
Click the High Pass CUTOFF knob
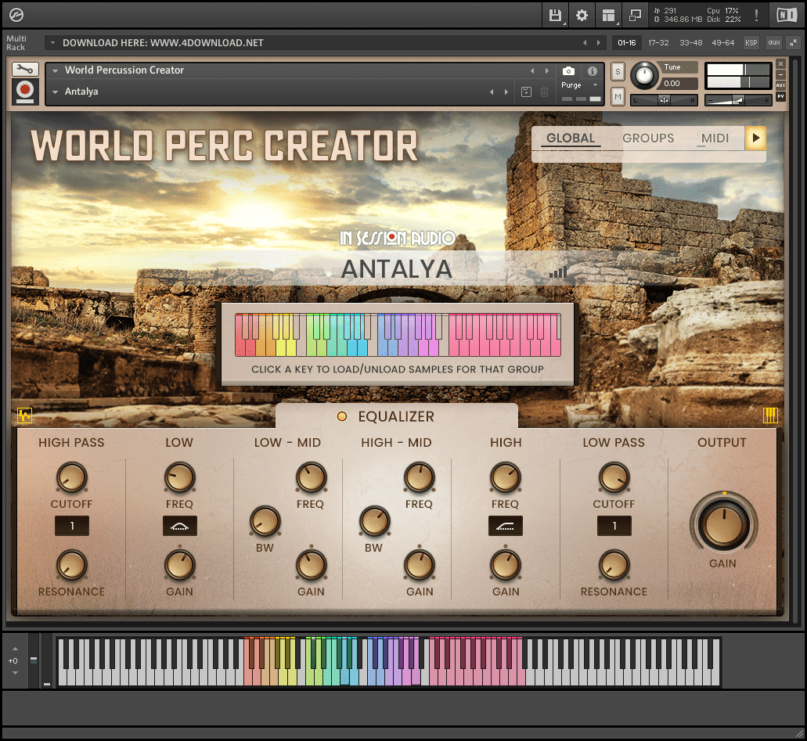(72, 477)
